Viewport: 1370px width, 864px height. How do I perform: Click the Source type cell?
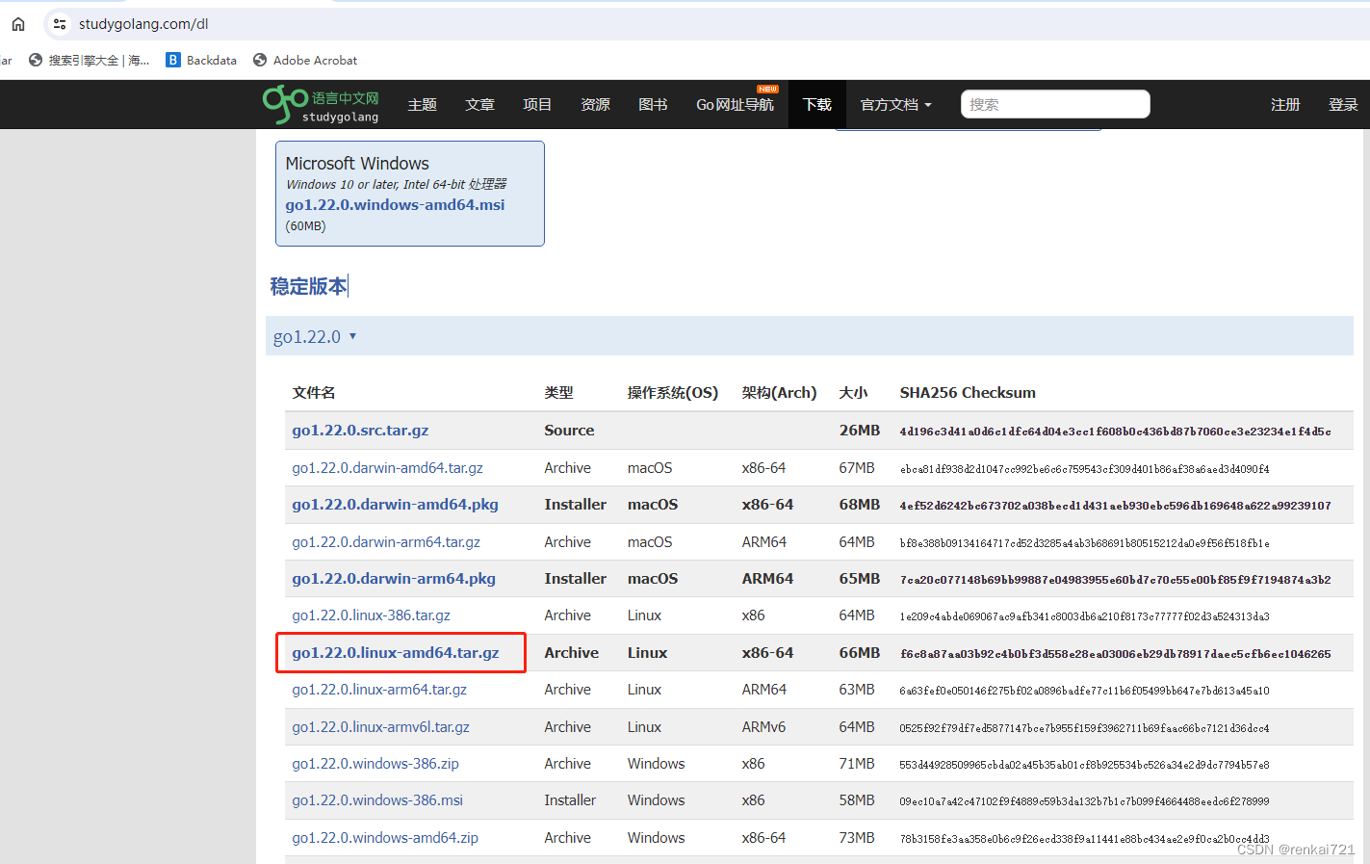[569, 430]
